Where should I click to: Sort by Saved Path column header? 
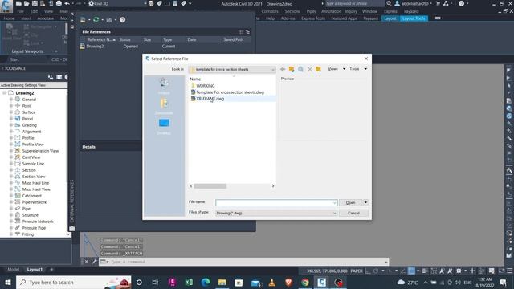[234, 39]
